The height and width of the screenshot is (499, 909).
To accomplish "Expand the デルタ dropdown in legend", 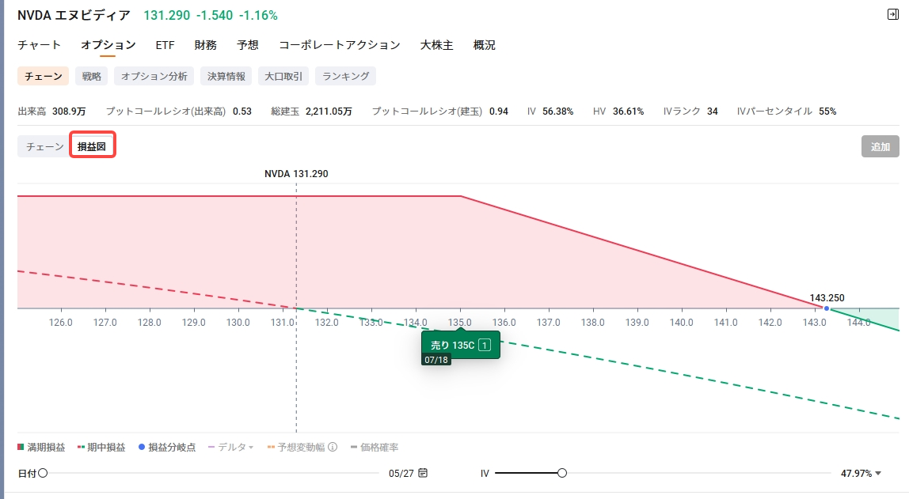I will pyautogui.click(x=231, y=448).
